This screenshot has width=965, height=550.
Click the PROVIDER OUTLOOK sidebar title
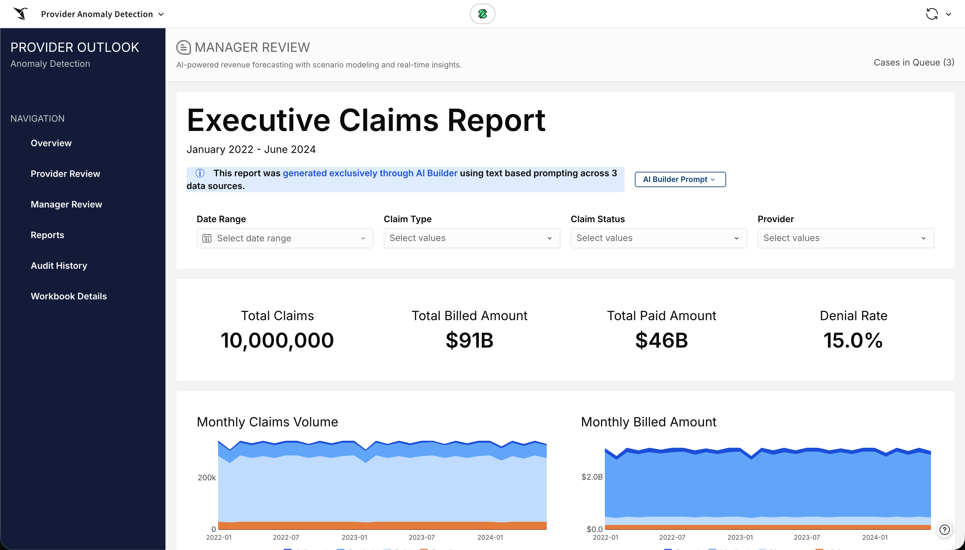coord(75,47)
